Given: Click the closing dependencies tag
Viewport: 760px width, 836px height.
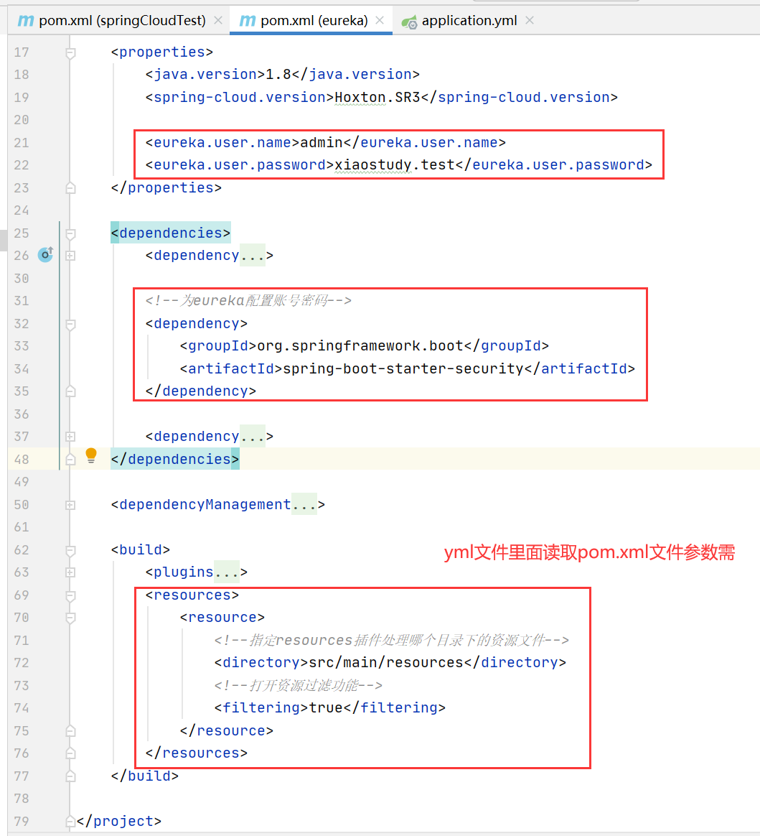Looking at the screenshot, I should click(174, 459).
